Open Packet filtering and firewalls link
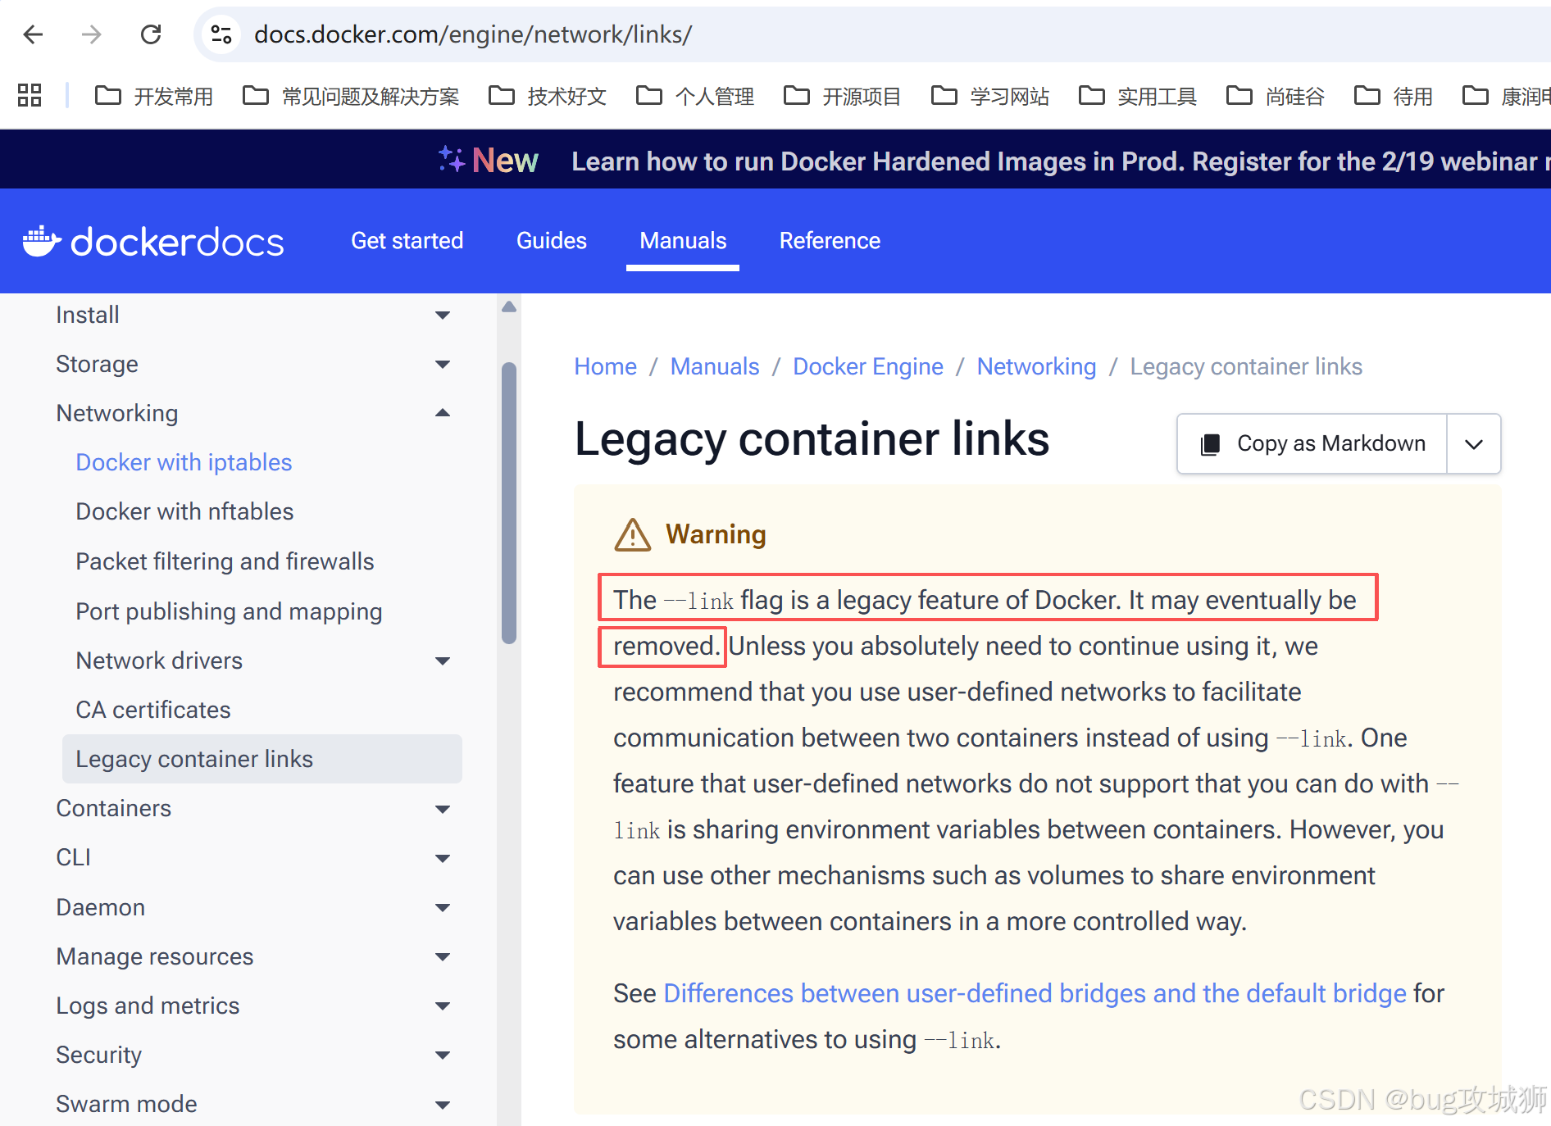The width and height of the screenshot is (1551, 1126). 225,561
